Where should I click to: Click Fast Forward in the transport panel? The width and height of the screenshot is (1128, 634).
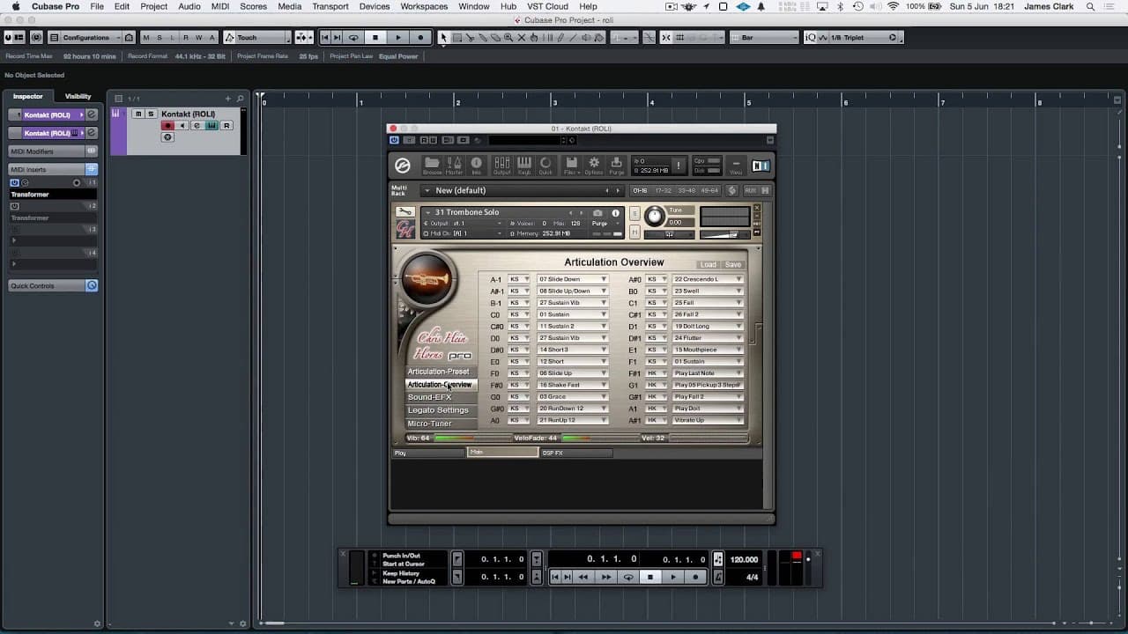coord(605,578)
